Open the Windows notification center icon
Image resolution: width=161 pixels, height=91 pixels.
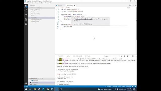coord(134,89)
